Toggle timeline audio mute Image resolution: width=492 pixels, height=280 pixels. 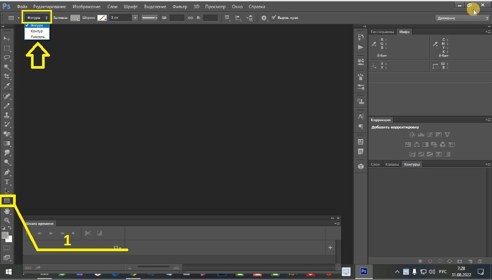(x=73, y=233)
